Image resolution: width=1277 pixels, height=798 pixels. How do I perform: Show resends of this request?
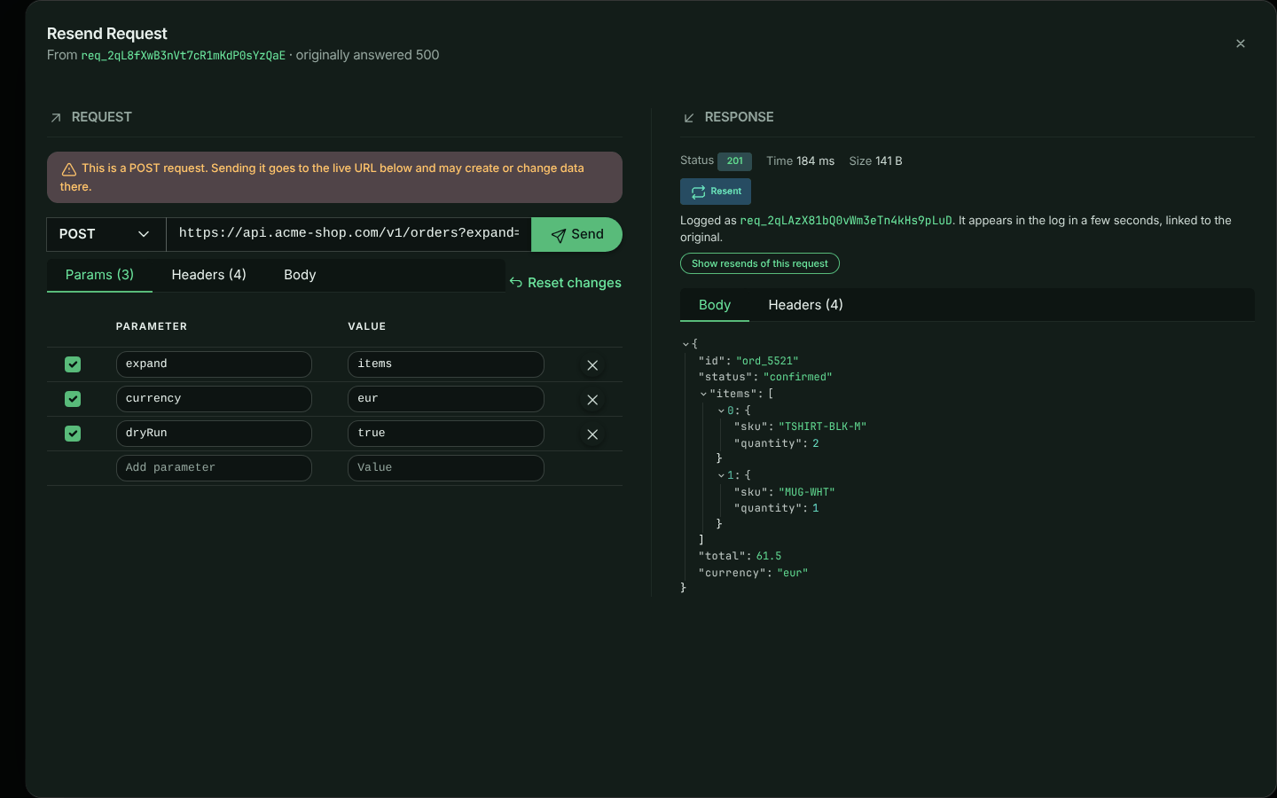point(760,263)
